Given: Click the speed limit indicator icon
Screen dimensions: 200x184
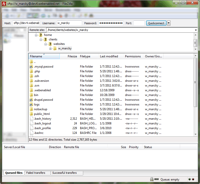Looking at the screenshot, I should coord(156,179).
